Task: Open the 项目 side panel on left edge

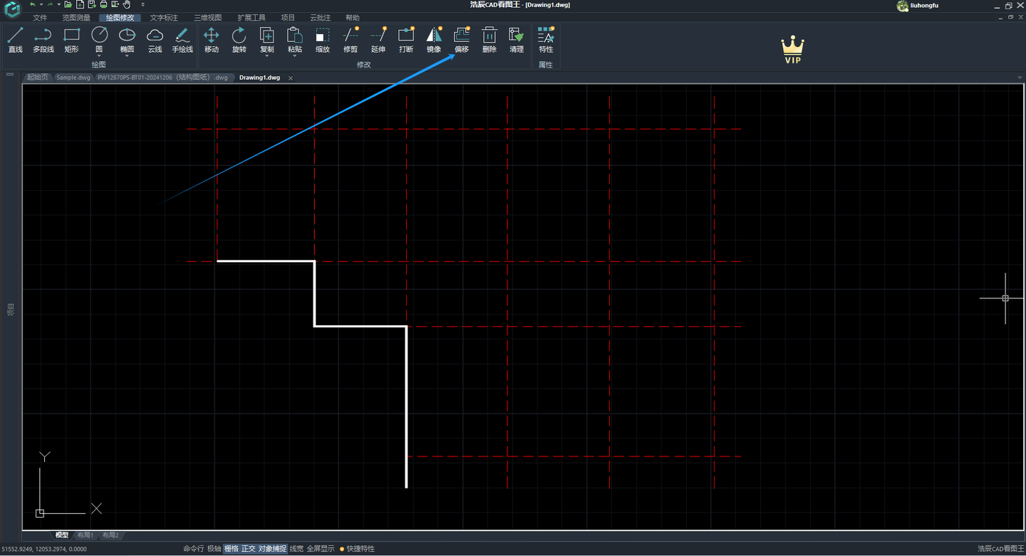Action: click(x=11, y=309)
